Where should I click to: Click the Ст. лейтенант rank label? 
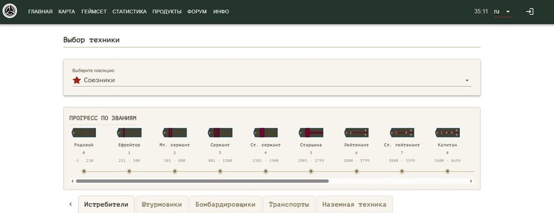click(402, 145)
